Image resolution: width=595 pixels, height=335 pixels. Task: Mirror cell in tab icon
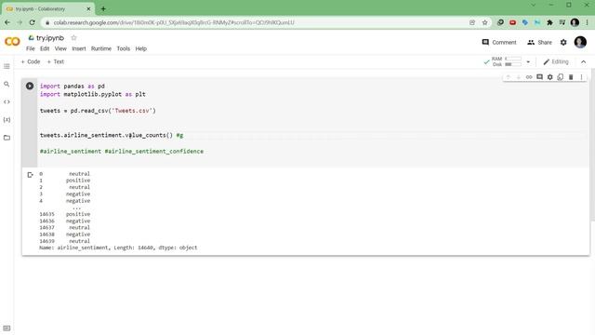[561, 77]
